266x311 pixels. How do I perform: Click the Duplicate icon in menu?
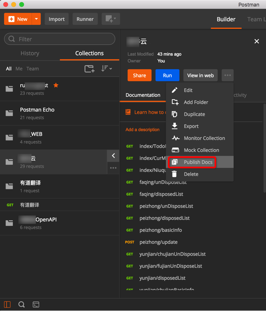[x=175, y=114]
